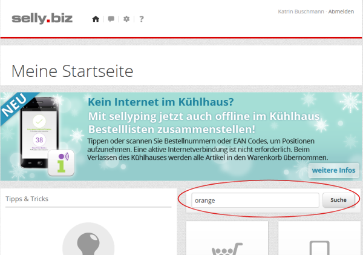363x255 pixels.
Task: Focus the search field containing orange
Action: (255, 200)
